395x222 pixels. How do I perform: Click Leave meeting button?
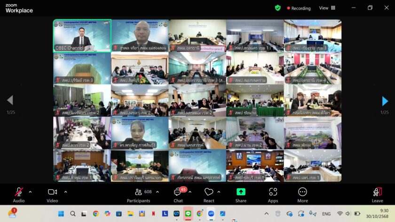377,192
